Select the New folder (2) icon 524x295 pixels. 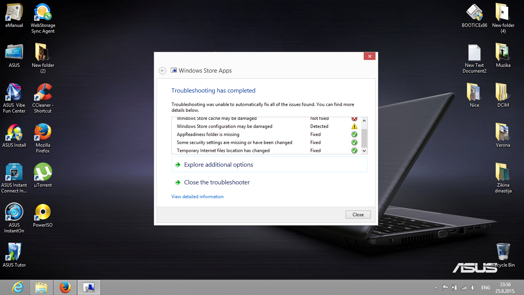(x=43, y=58)
